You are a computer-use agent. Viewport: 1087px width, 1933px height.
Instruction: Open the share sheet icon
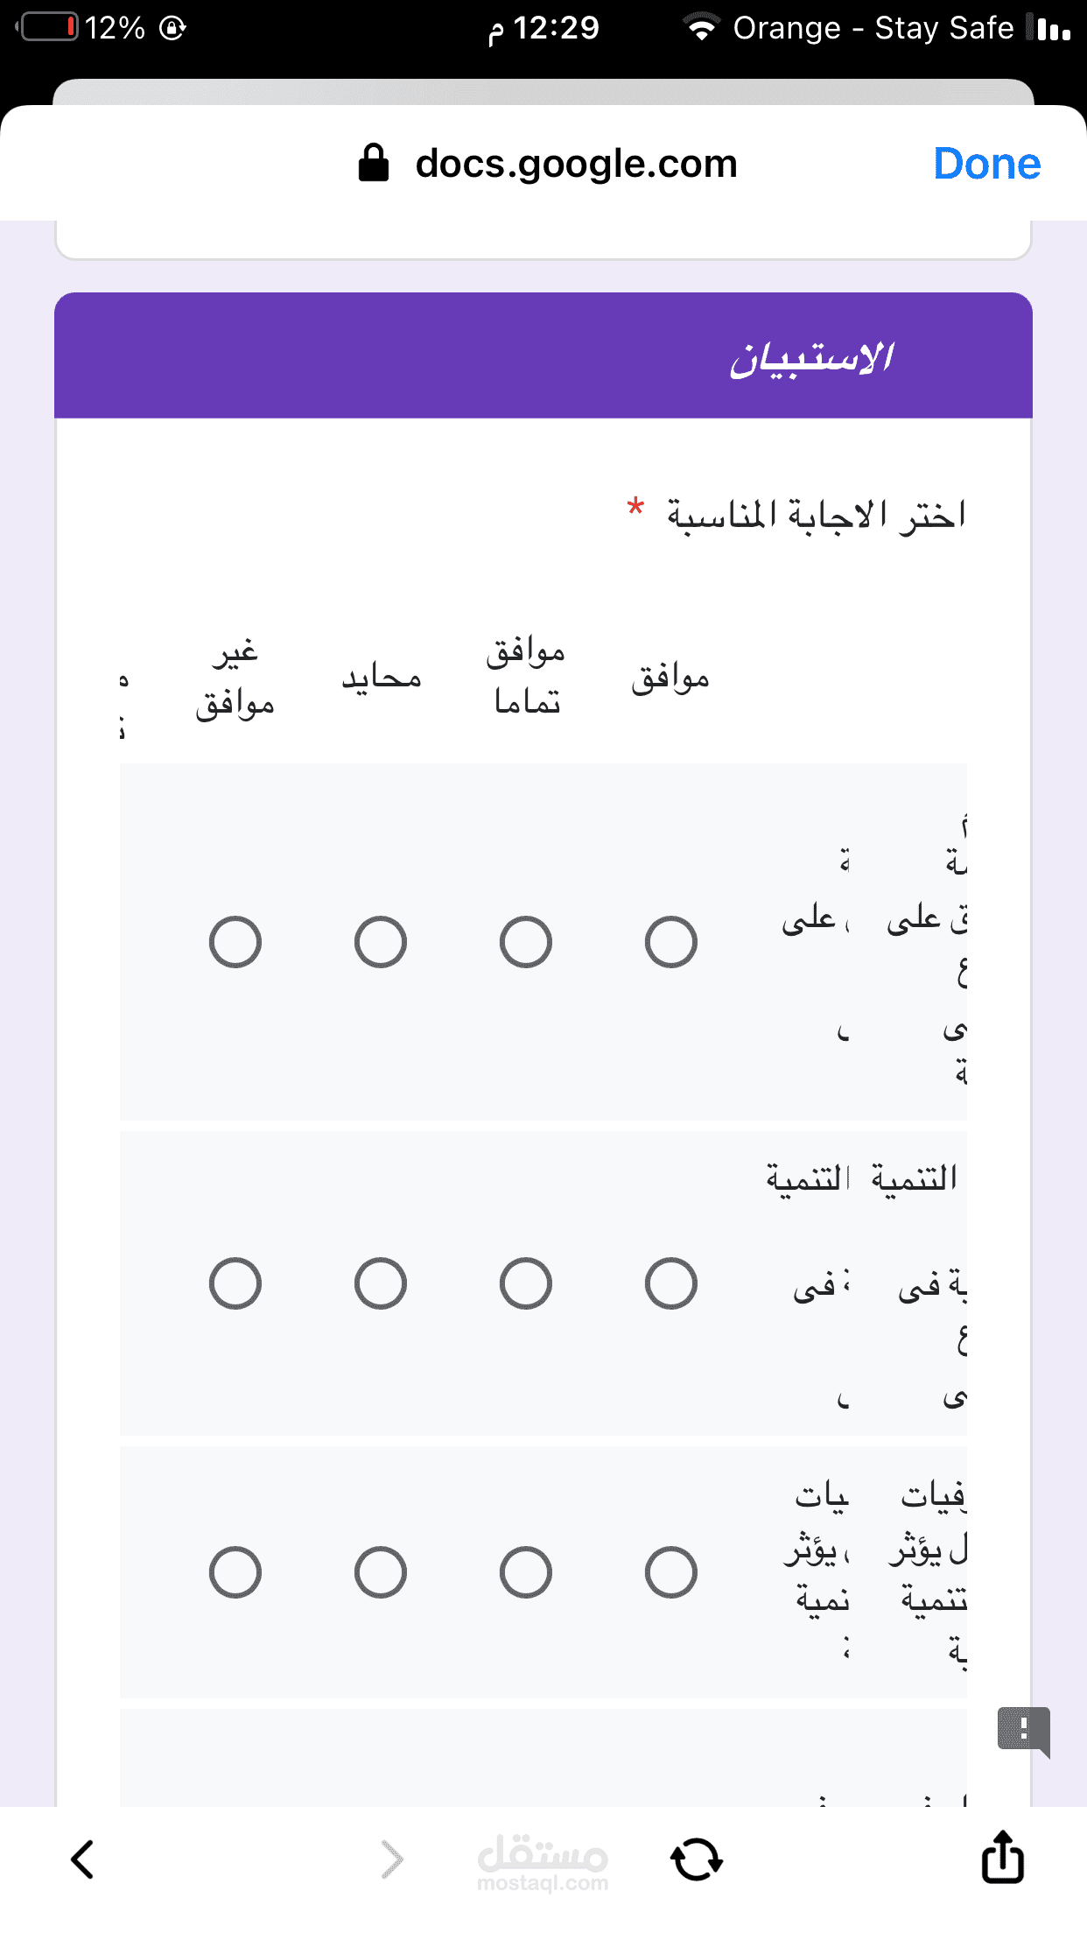tap(1002, 1856)
